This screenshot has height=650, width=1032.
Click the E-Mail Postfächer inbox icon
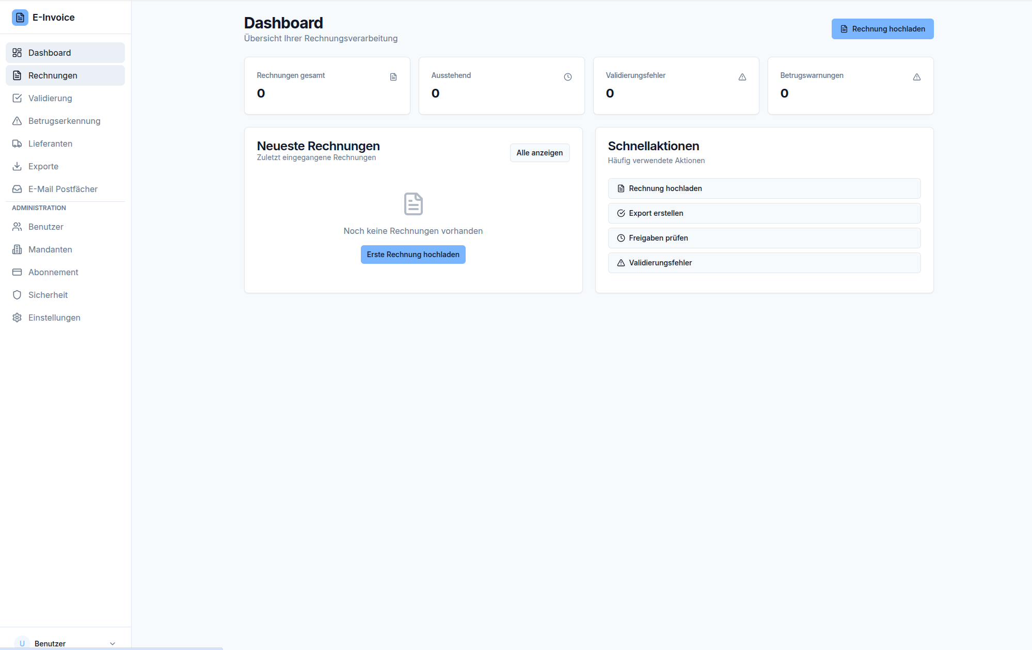(x=17, y=189)
